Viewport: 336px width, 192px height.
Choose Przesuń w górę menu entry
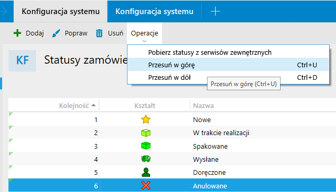(228, 65)
